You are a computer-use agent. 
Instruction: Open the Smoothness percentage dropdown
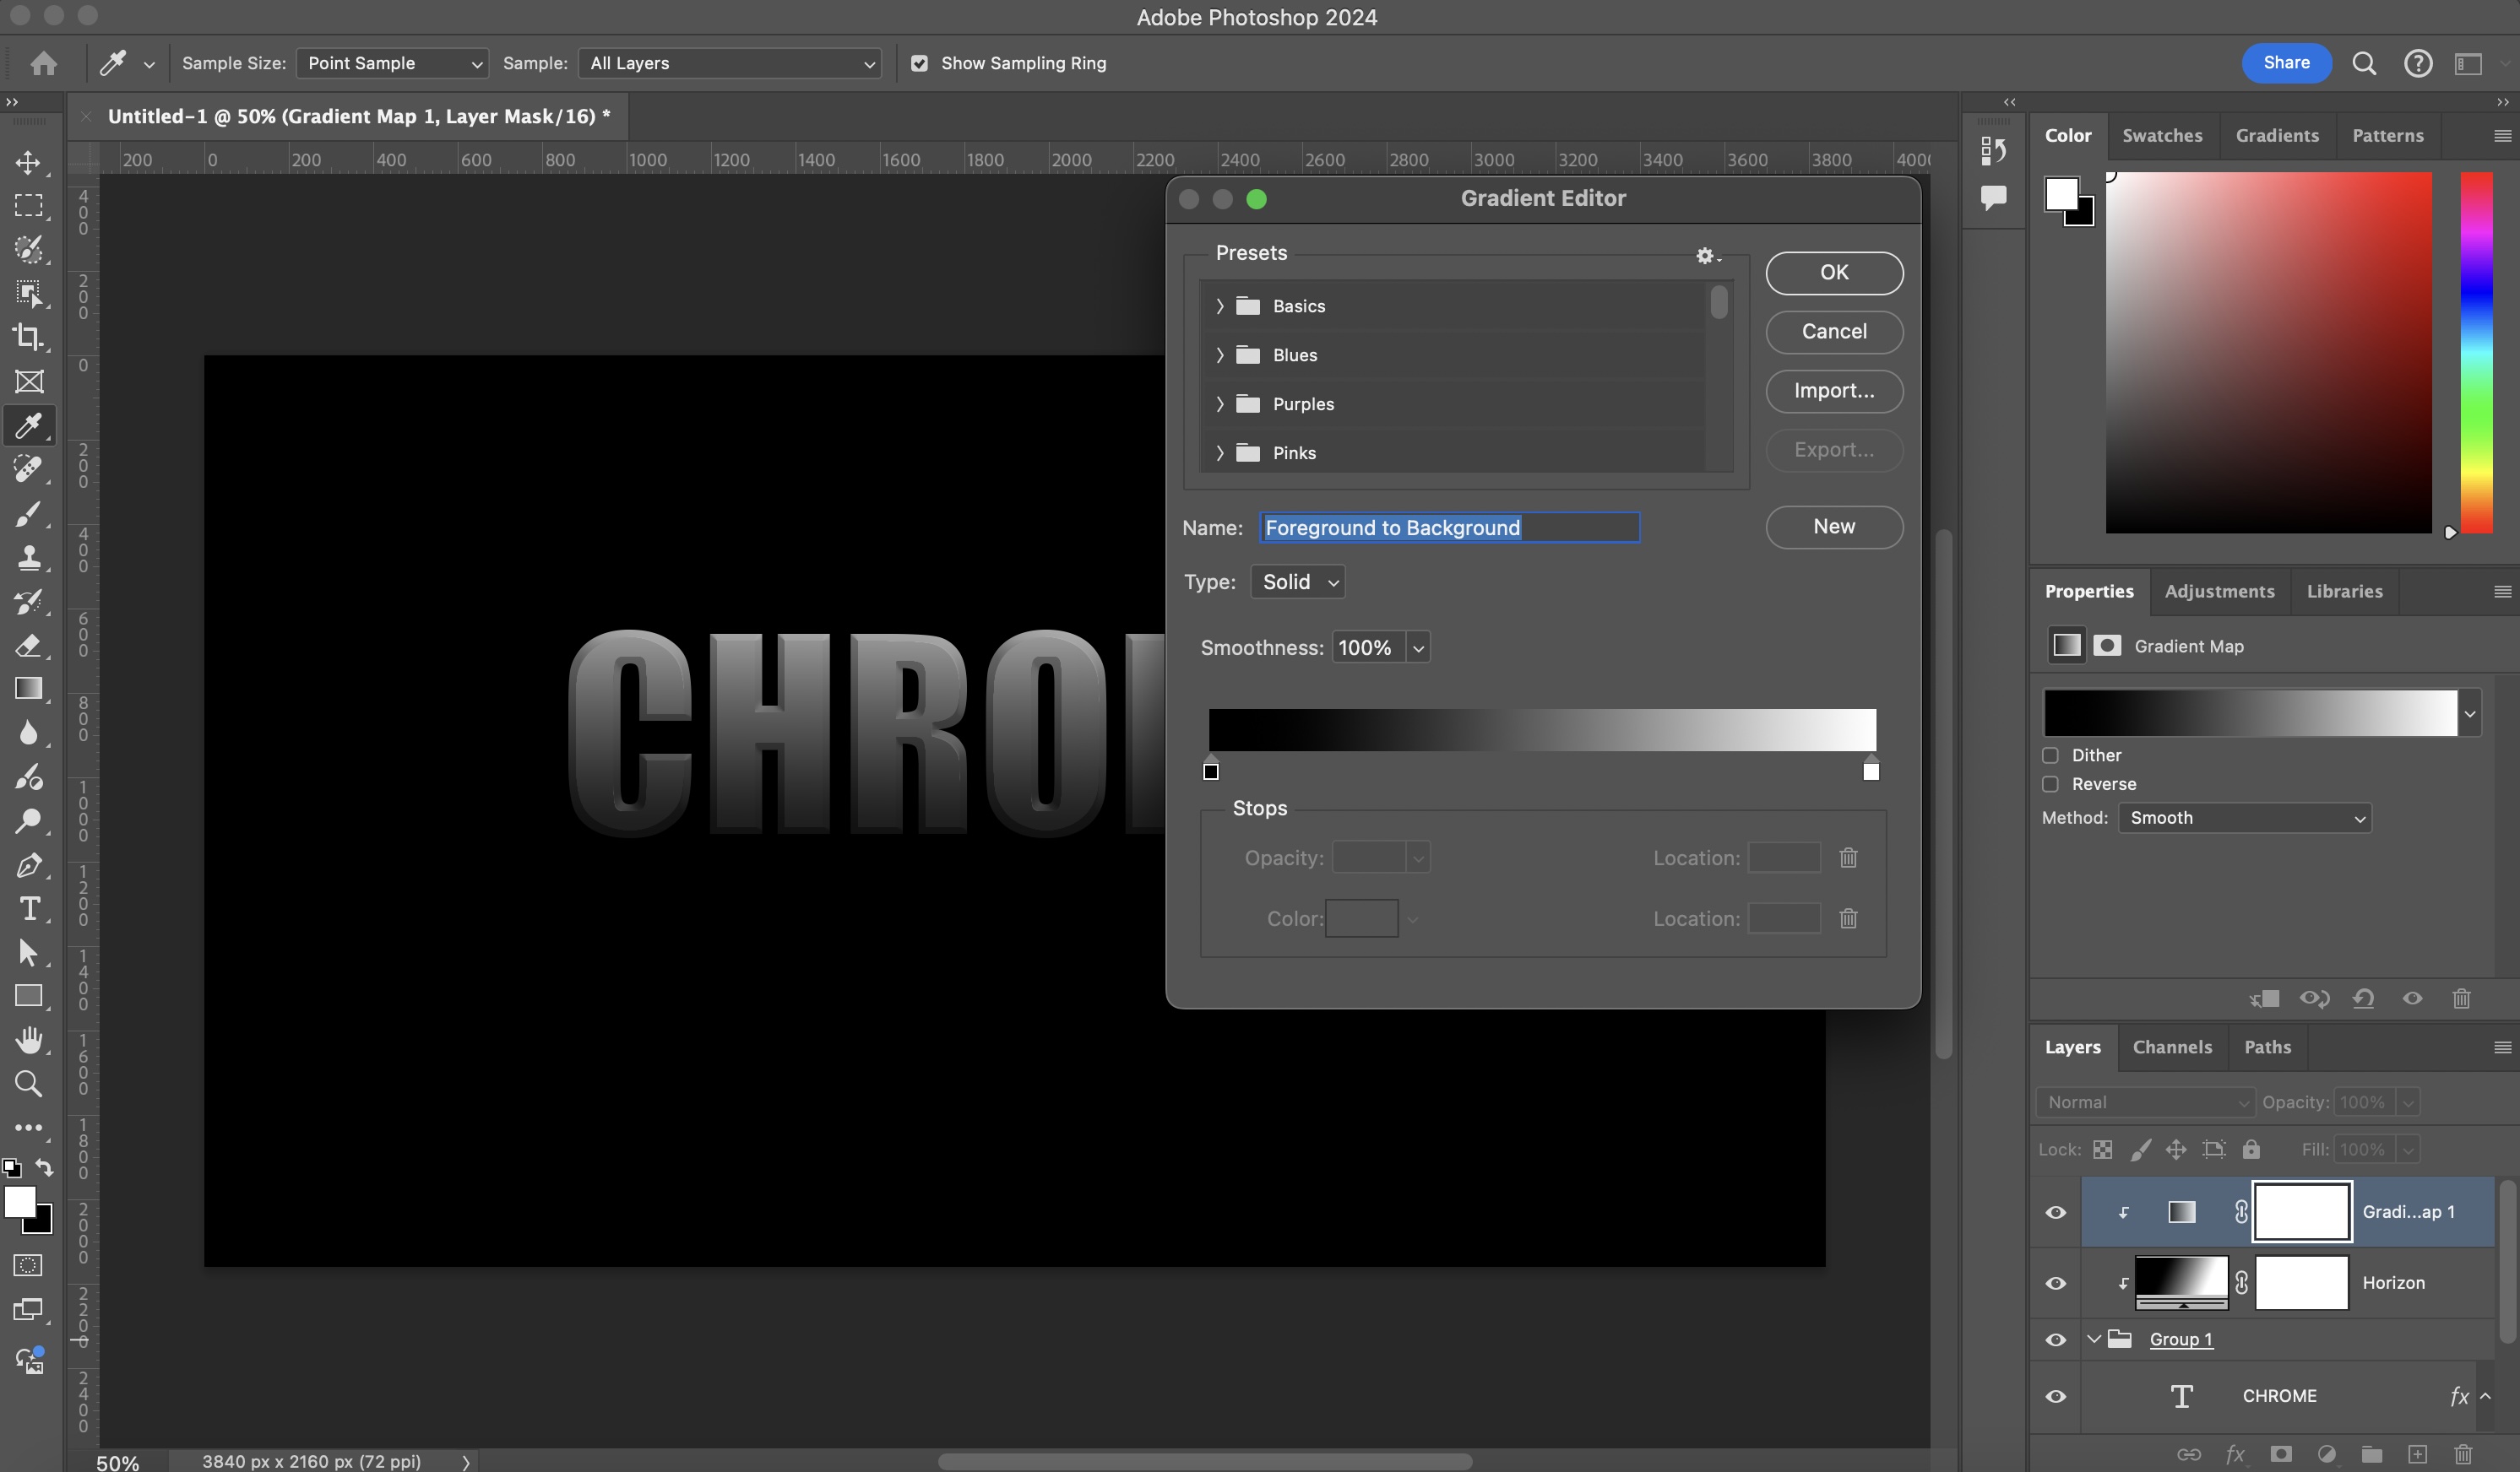pyautogui.click(x=1418, y=647)
